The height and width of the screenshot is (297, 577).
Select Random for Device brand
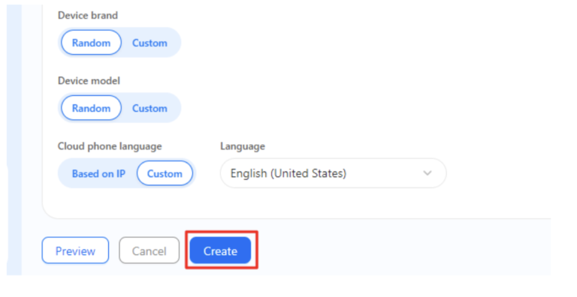click(x=91, y=43)
